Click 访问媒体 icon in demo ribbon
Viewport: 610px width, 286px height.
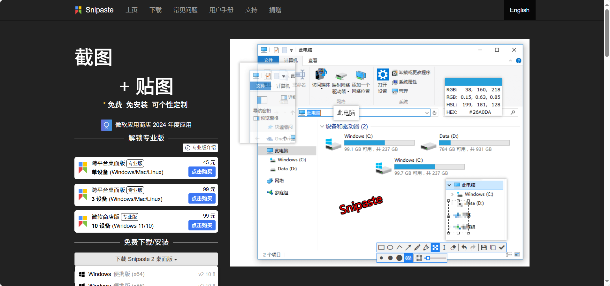pos(321,74)
